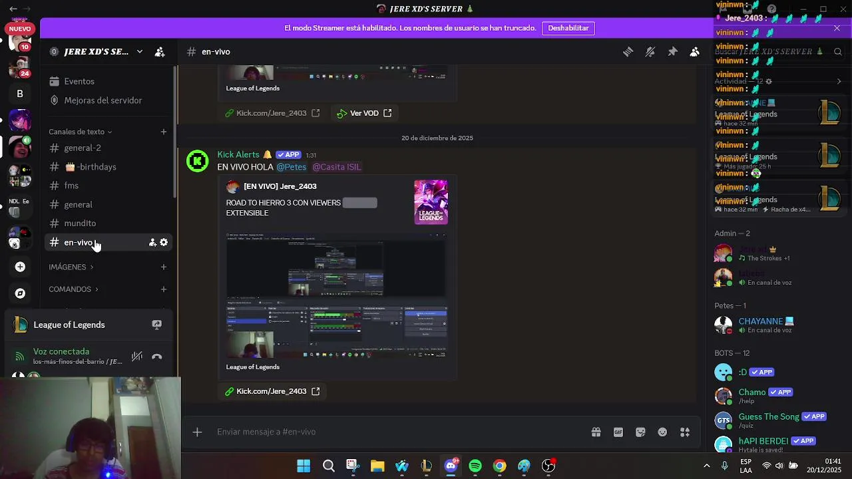Open the stream preview image
This screenshot has height=479, width=852.
pos(336,295)
